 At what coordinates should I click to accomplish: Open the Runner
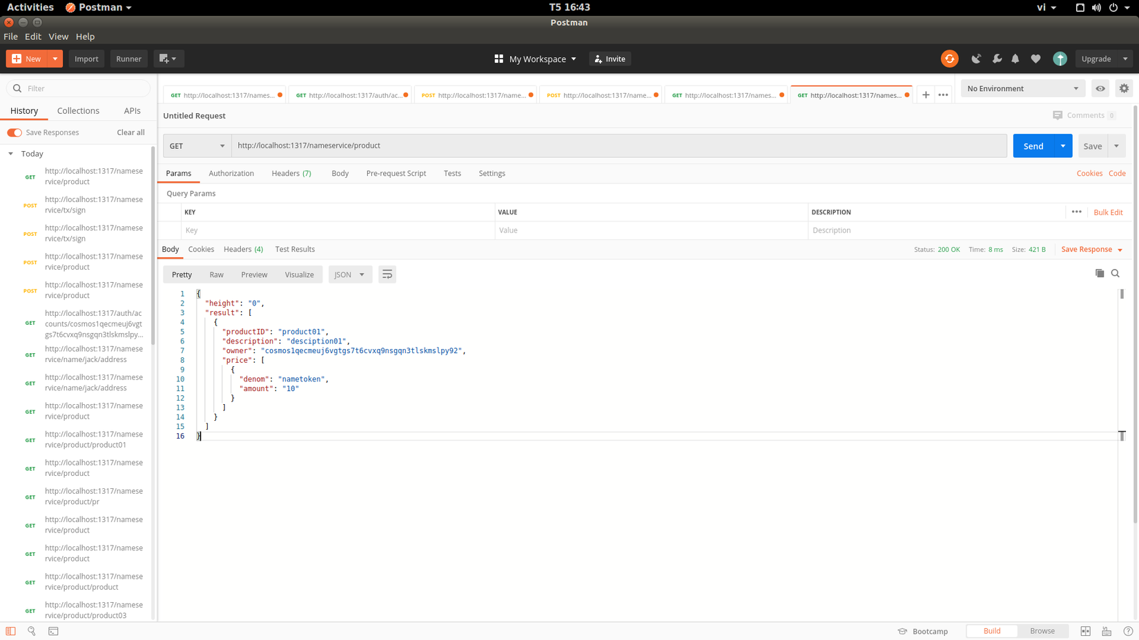pyautogui.click(x=128, y=59)
